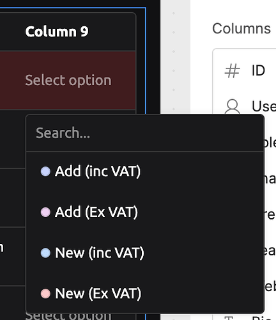Click the Column 9 header

(68, 32)
